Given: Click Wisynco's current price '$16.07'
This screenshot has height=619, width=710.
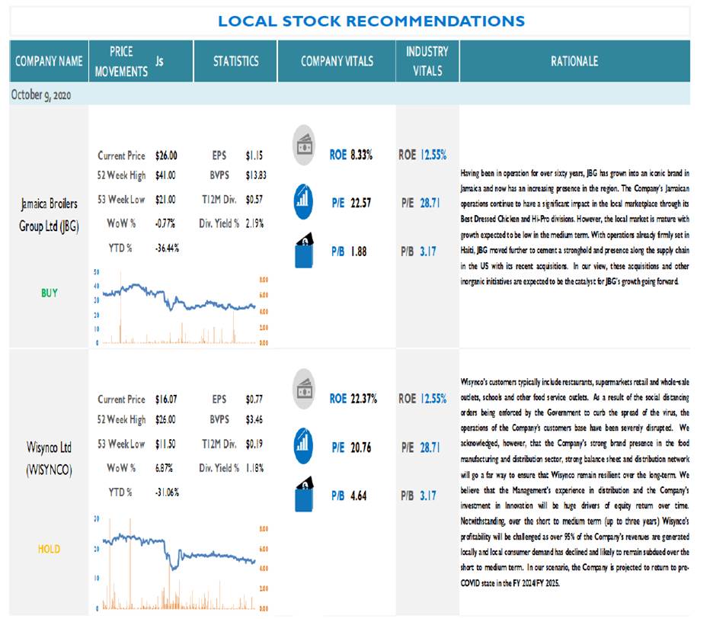Looking at the screenshot, I should [166, 399].
